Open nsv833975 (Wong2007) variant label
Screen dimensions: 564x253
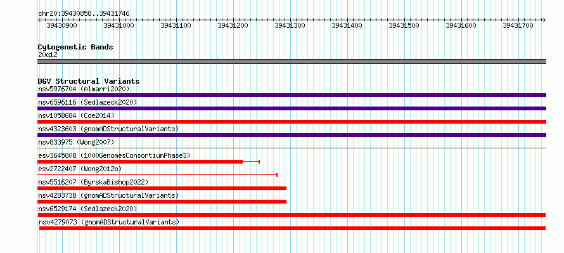coord(76,142)
